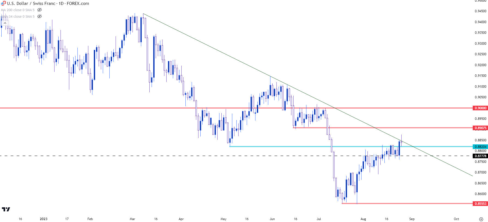Open chart settings gear icon

tap(481, 219)
